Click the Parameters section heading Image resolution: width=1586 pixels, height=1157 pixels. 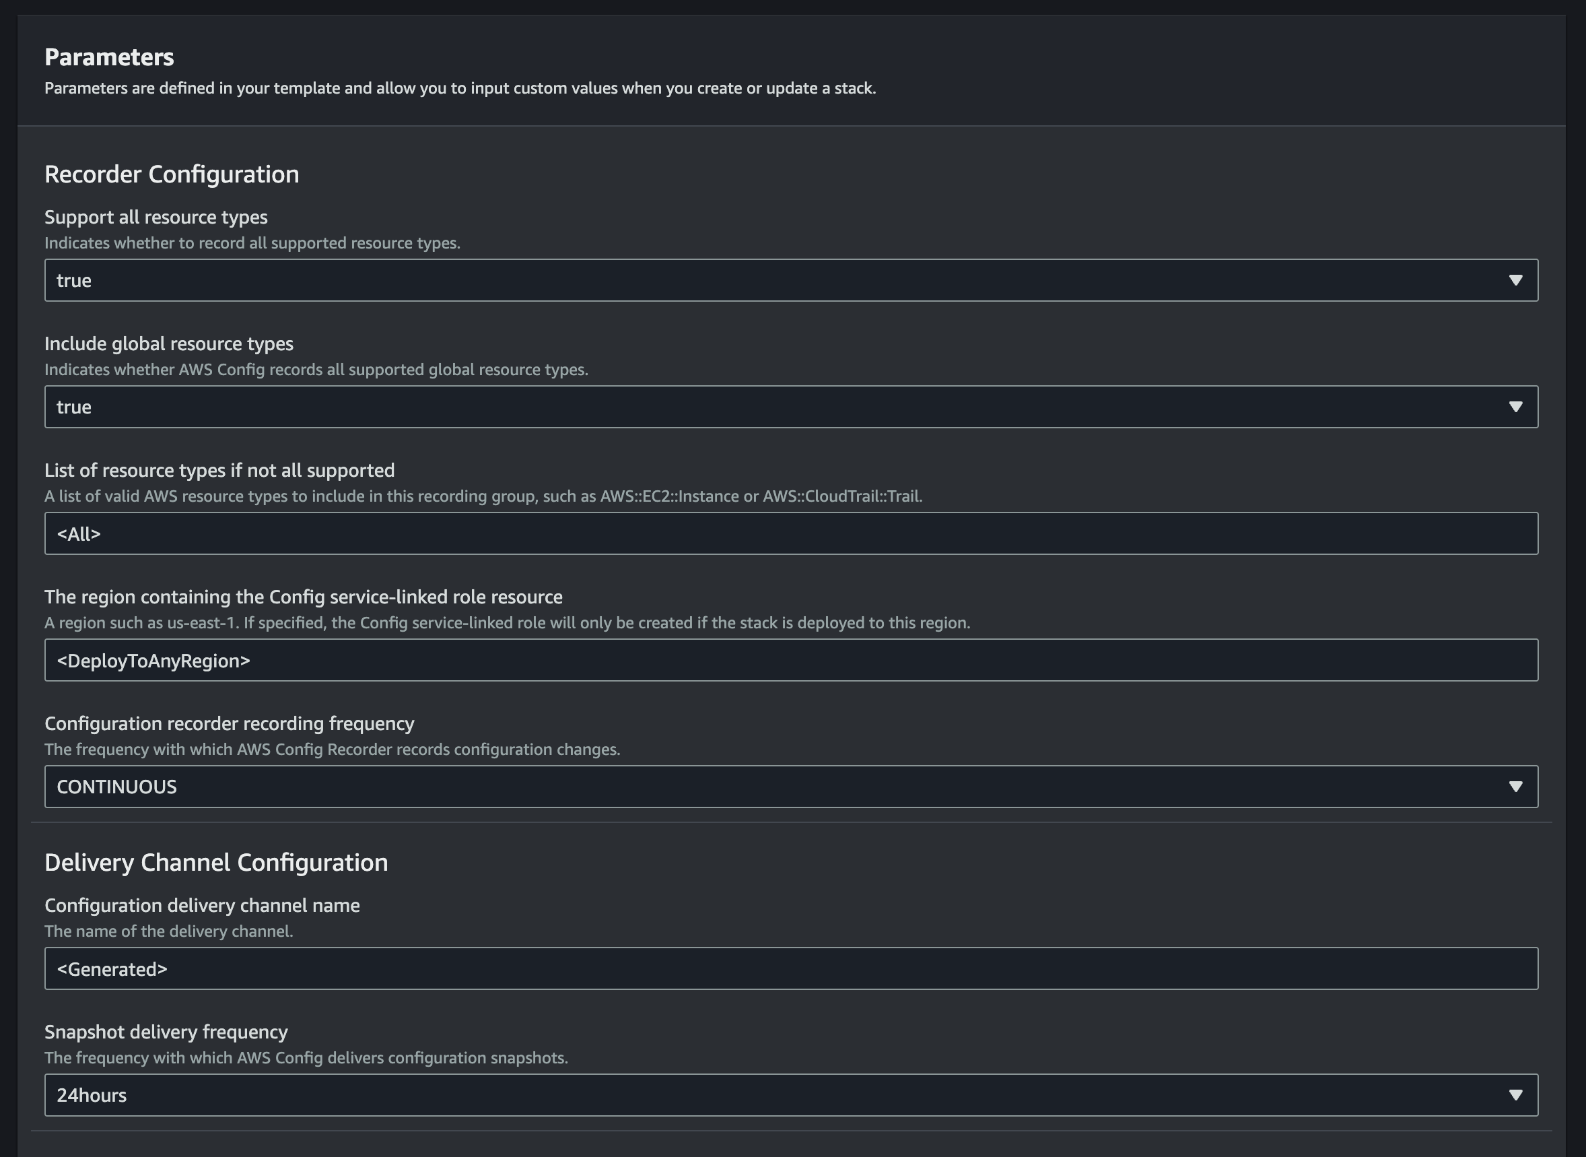pyautogui.click(x=109, y=57)
